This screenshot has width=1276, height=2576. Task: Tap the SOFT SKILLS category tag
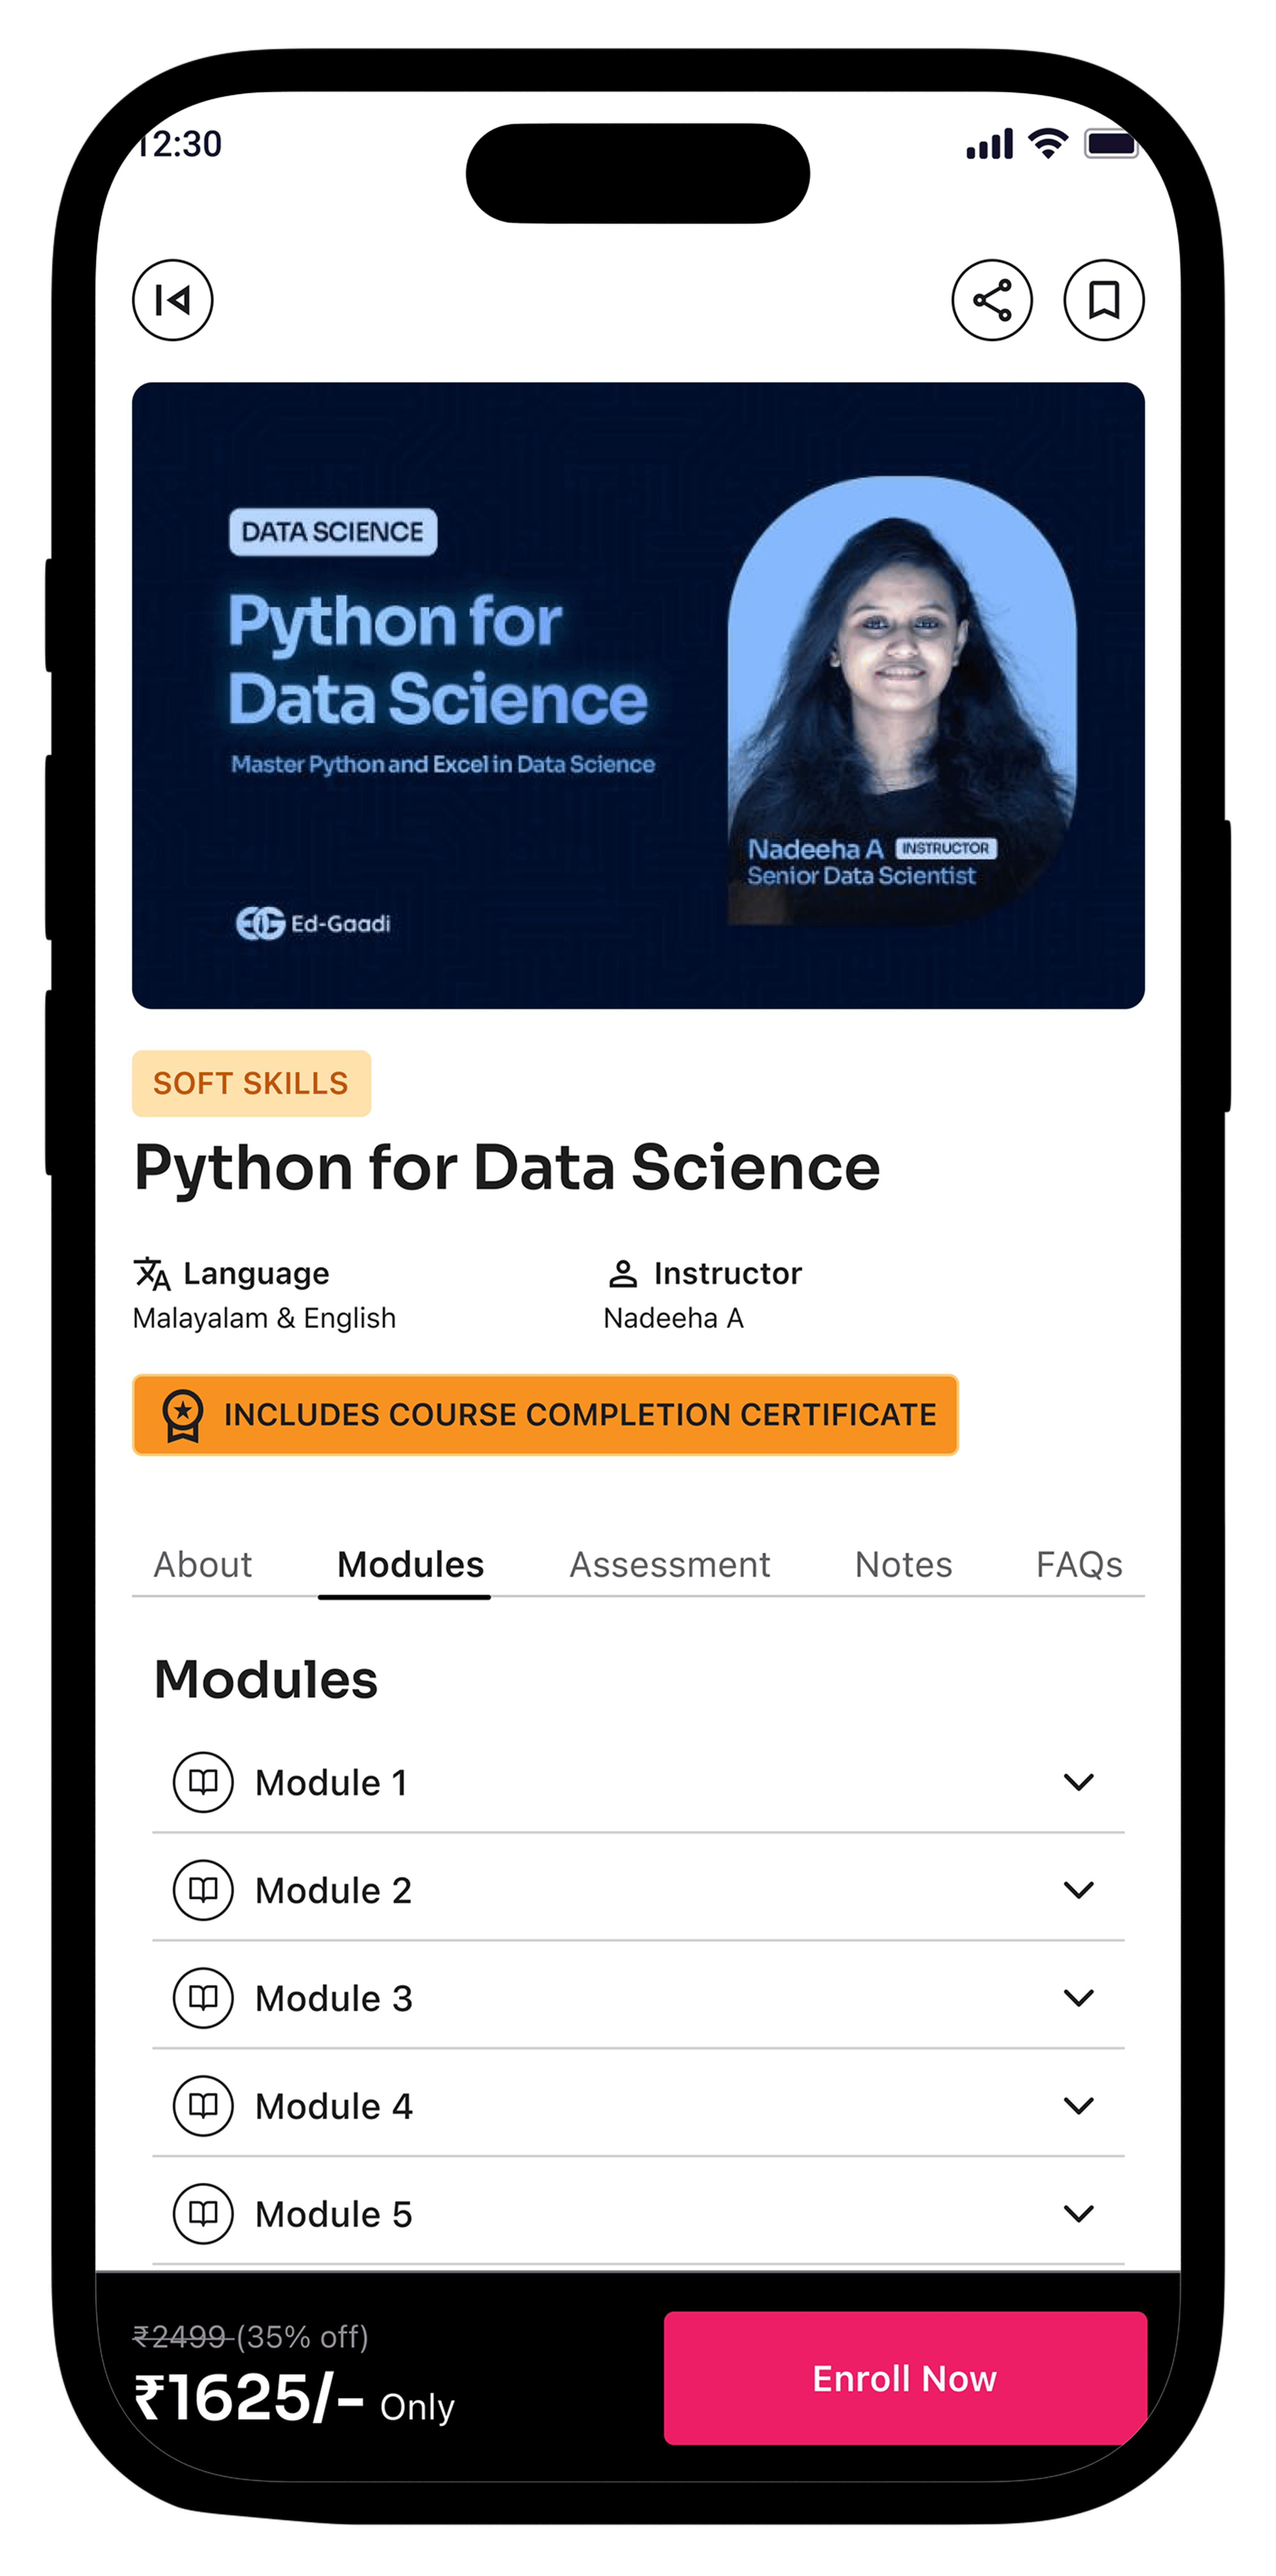[x=251, y=1083]
